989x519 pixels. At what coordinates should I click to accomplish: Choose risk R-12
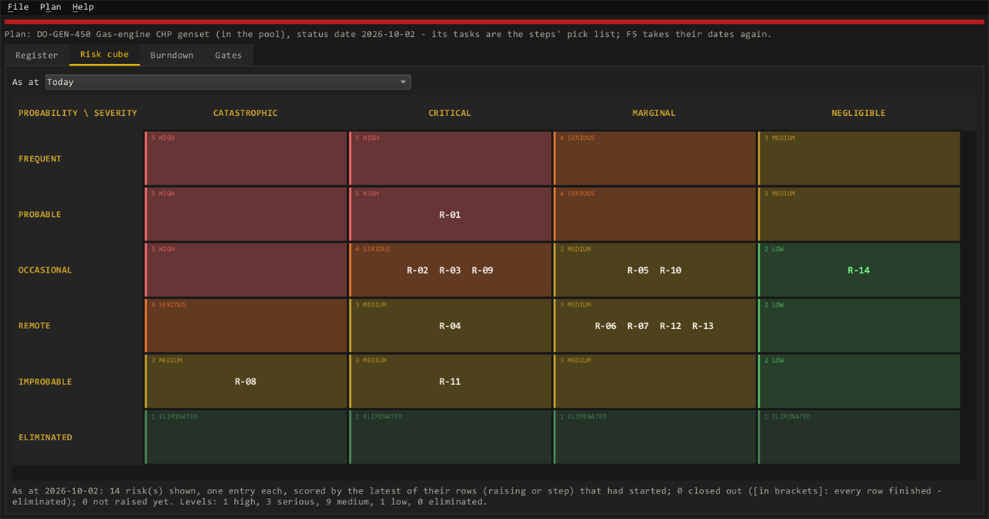[671, 326]
